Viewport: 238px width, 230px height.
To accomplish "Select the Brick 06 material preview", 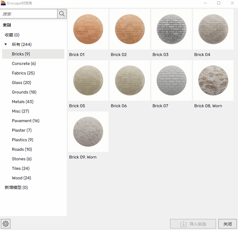I will (130, 80).
